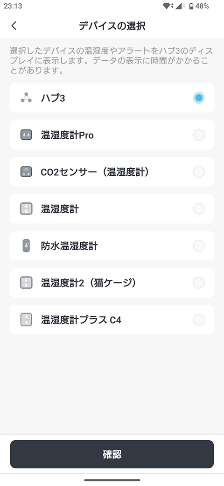Select the 温湿度計 radio button

[x=199, y=209]
